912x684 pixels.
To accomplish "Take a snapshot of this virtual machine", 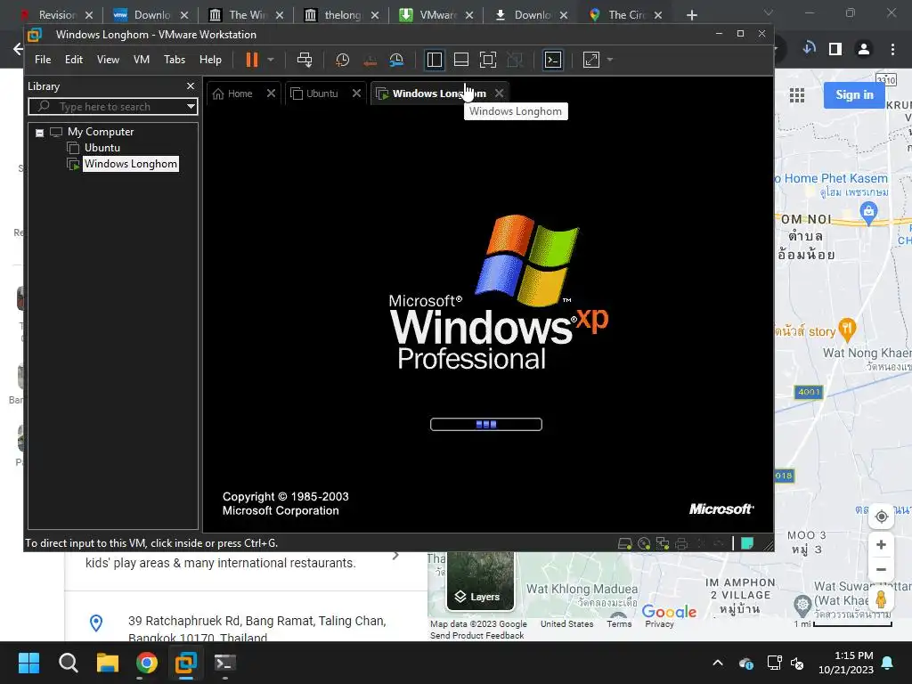I will point(343,60).
